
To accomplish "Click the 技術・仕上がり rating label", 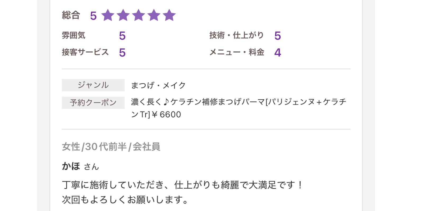I will coord(237,35).
